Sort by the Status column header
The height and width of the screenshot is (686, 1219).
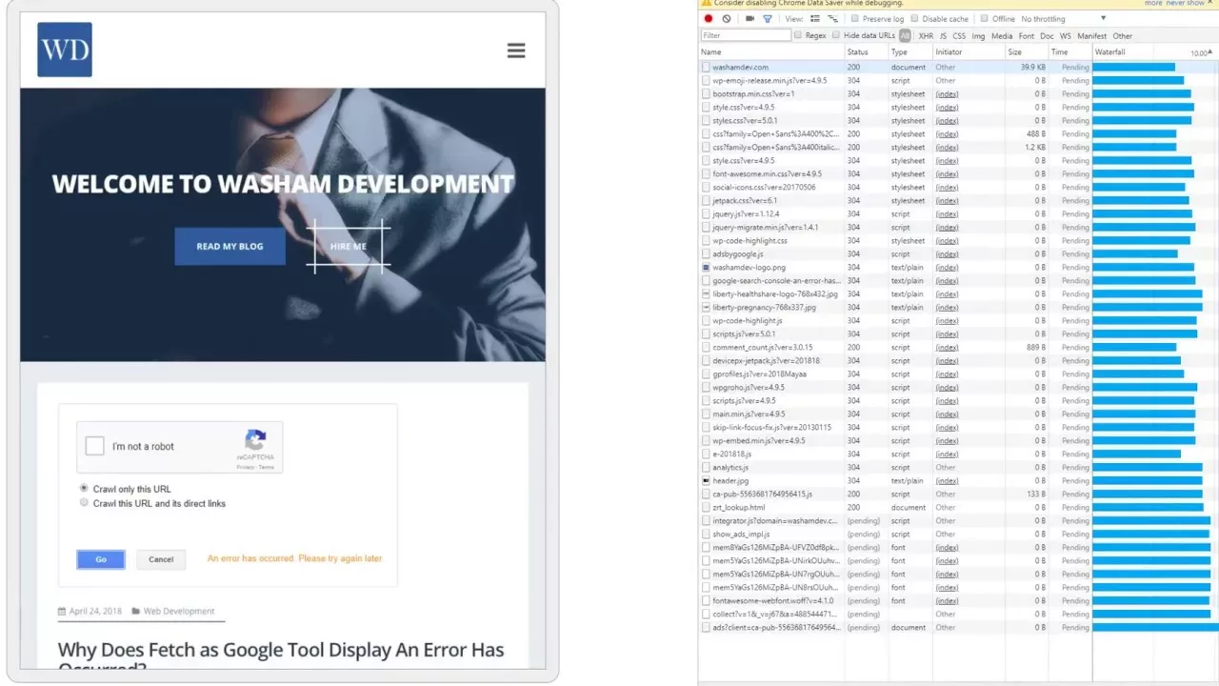[866, 52]
